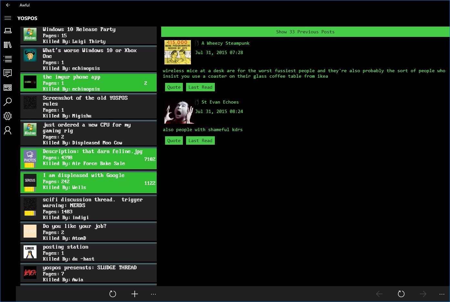
Task: Open the settings gear icon
Action: (x=8, y=116)
